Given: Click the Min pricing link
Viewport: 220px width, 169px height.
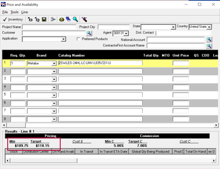Looking at the screenshot, I should point(12,141).
